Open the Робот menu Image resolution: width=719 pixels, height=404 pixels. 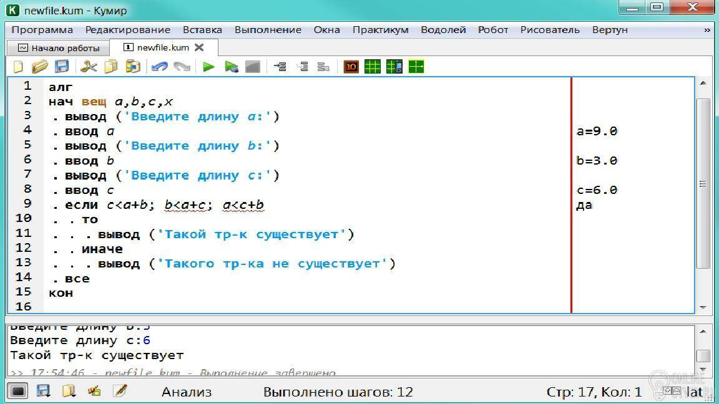tap(494, 30)
